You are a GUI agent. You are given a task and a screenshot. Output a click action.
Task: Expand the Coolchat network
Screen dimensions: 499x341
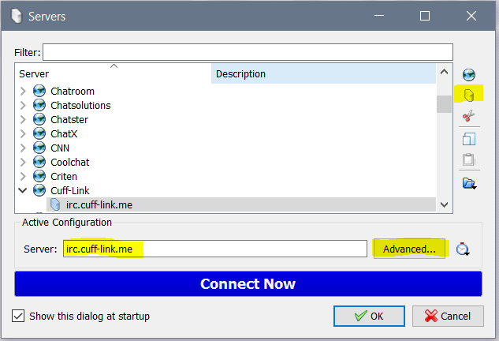coord(23,163)
